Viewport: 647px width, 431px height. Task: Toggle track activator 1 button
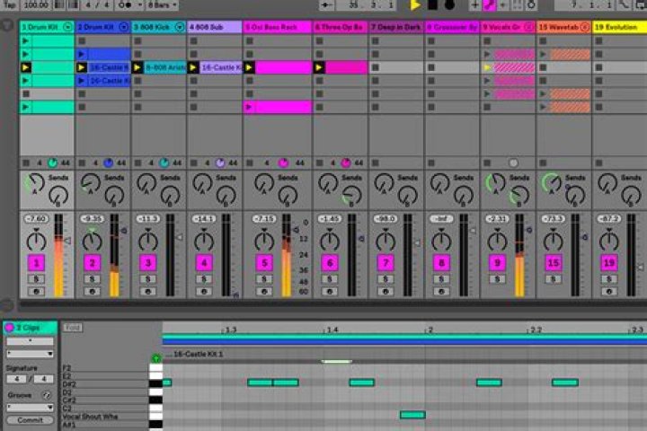(36, 263)
